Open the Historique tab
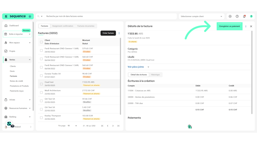The height and width of the screenshot is (144, 257). point(155,75)
